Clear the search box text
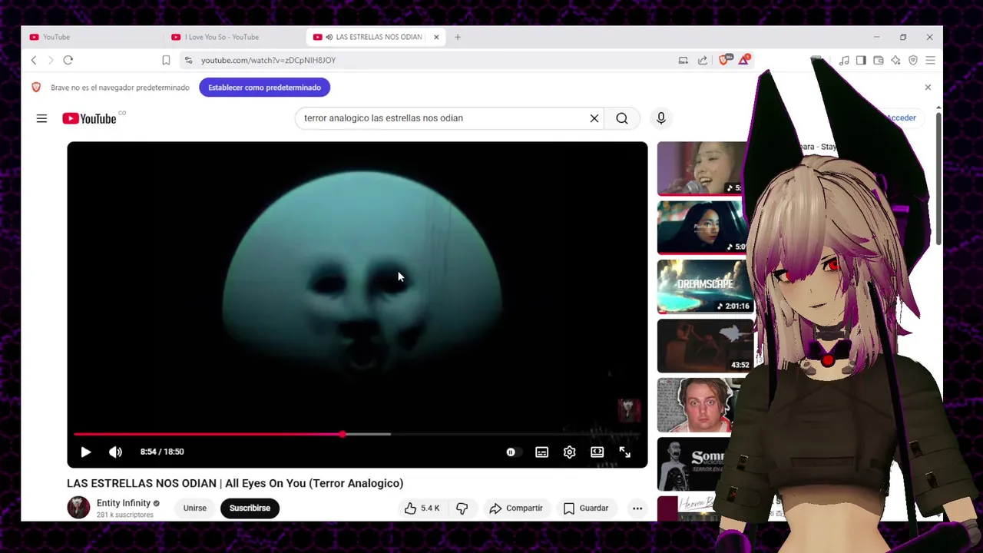This screenshot has height=553, width=983. pyautogui.click(x=594, y=118)
